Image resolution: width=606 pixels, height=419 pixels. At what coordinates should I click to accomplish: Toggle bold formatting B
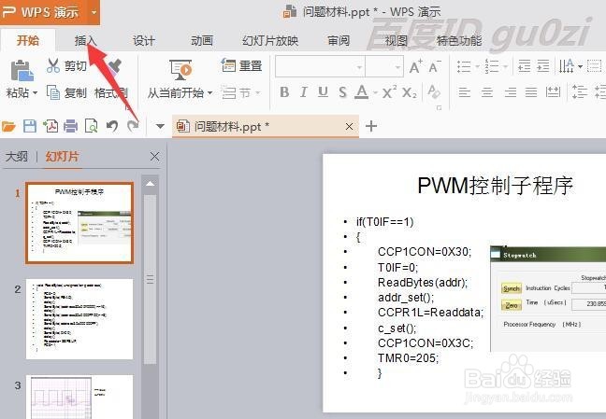tap(284, 91)
